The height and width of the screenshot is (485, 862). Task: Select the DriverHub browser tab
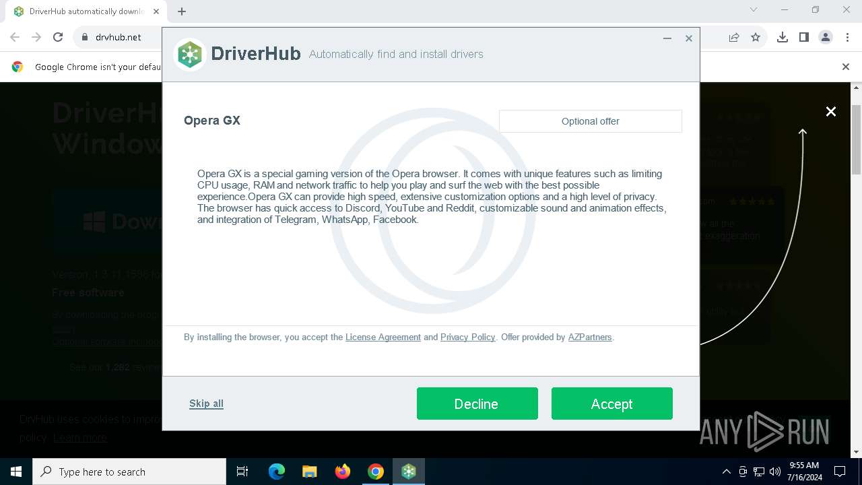[86, 11]
